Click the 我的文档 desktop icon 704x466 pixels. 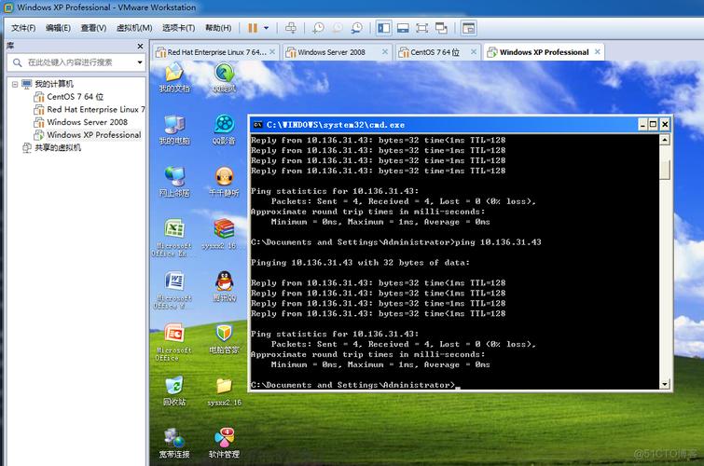pos(174,76)
